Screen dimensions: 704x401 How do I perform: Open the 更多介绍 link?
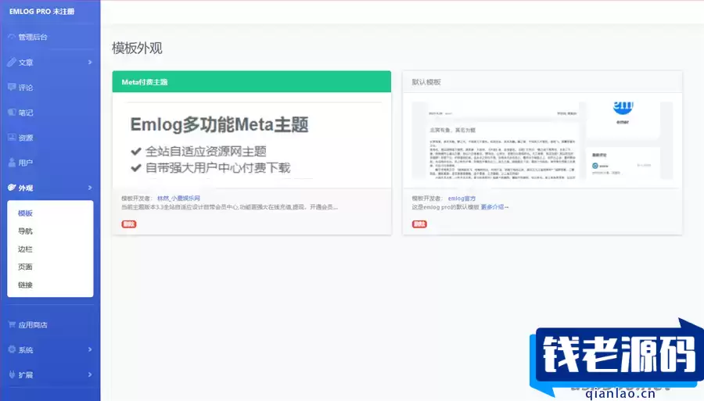(x=494, y=207)
